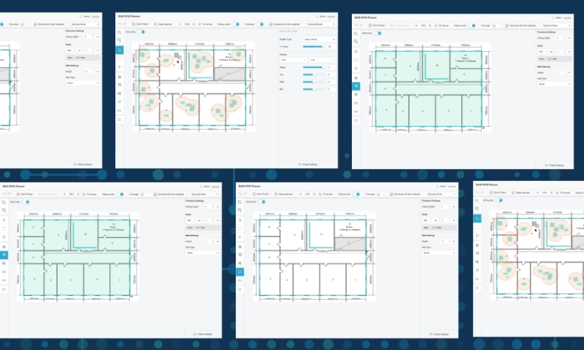This screenshot has height=350, width=584.
Task: Toggle Show plan switch in the Reader Type window
Action: point(142,32)
